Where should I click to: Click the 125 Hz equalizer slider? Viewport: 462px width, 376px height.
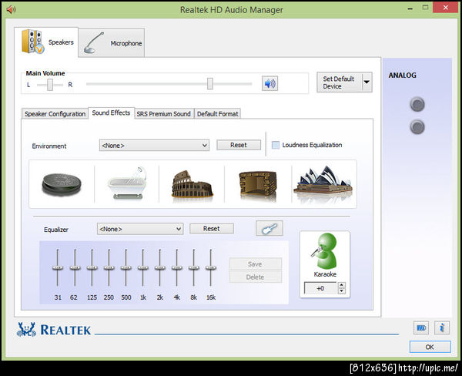pyautogui.click(x=92, y=267)
